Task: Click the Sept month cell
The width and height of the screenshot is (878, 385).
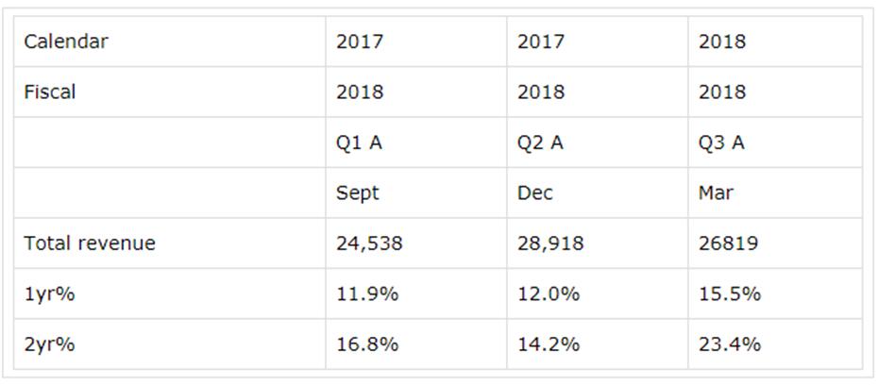Action: (358, 193)
